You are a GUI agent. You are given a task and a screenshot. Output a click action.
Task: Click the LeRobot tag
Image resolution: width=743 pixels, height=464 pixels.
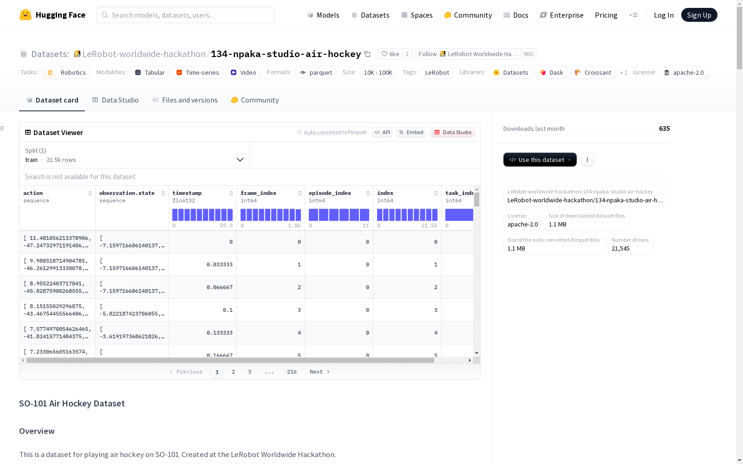coord(437,72)
